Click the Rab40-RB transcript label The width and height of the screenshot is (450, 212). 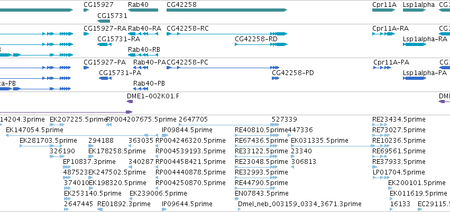[144, 50]
